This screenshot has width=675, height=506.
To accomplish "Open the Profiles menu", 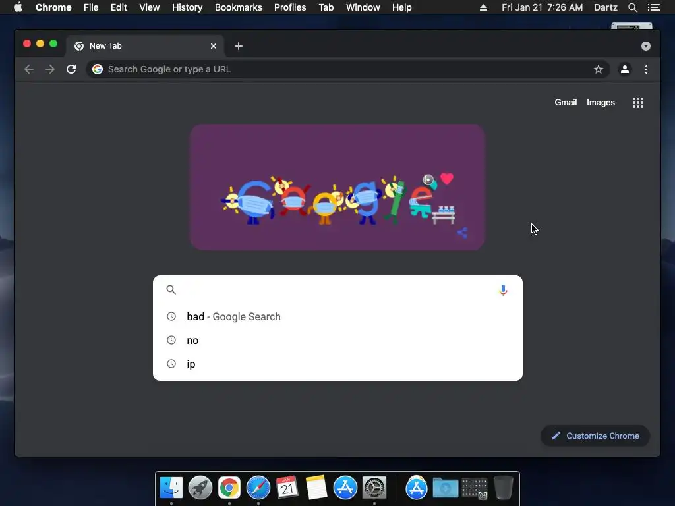I will [290, 7].
